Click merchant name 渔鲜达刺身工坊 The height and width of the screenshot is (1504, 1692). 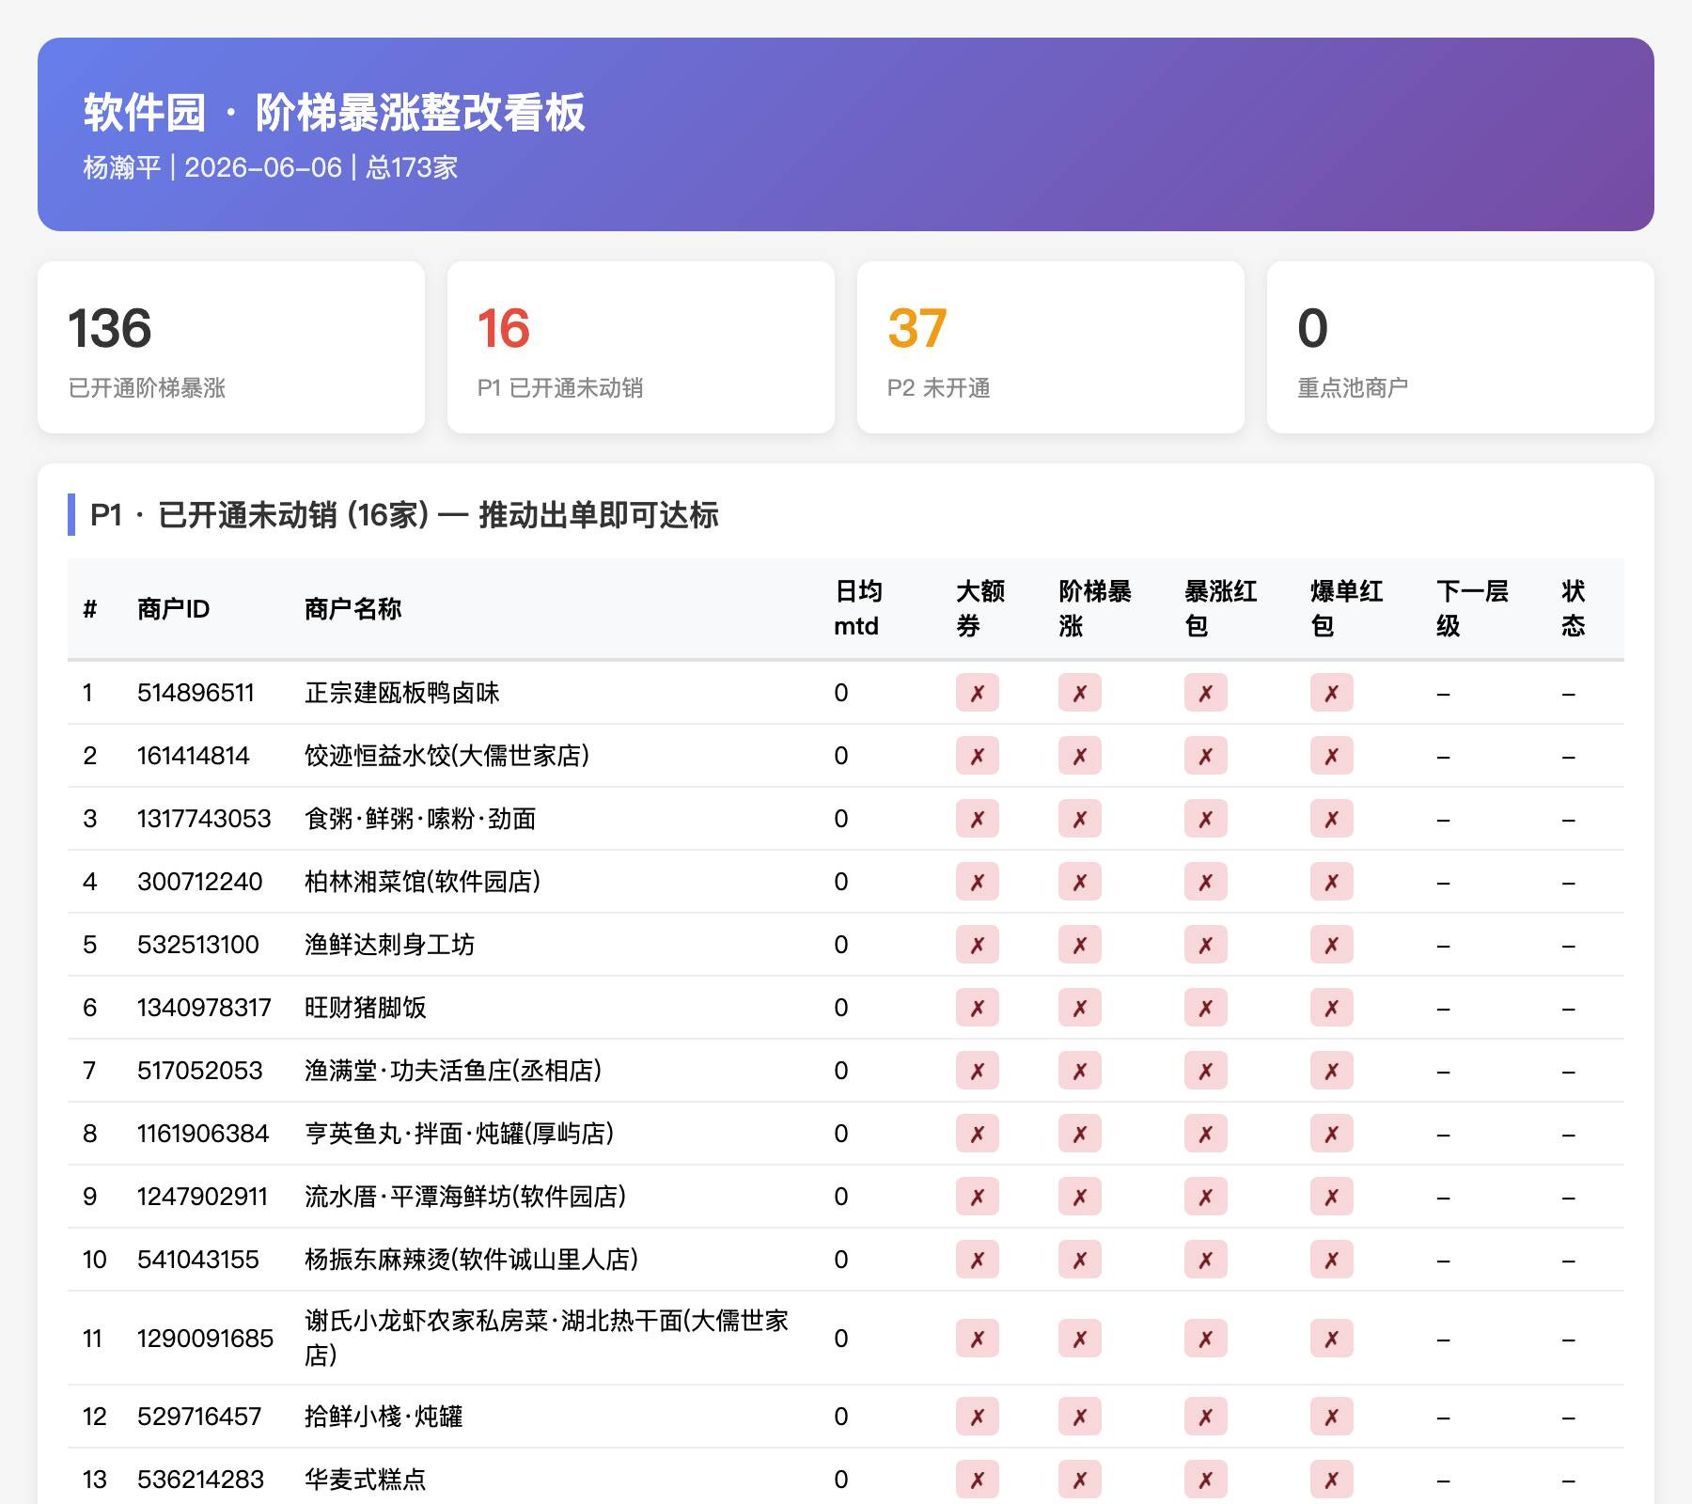coord(390,945)
